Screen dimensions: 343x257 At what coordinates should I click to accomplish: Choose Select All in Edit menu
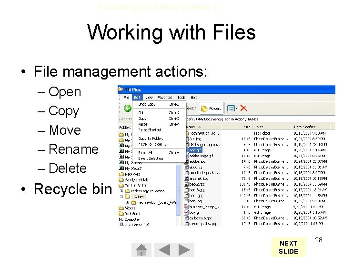click(159, 153)
